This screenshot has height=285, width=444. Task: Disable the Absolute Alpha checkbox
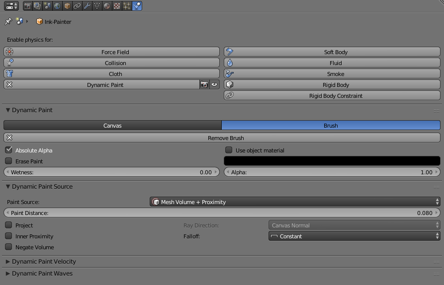9,150
